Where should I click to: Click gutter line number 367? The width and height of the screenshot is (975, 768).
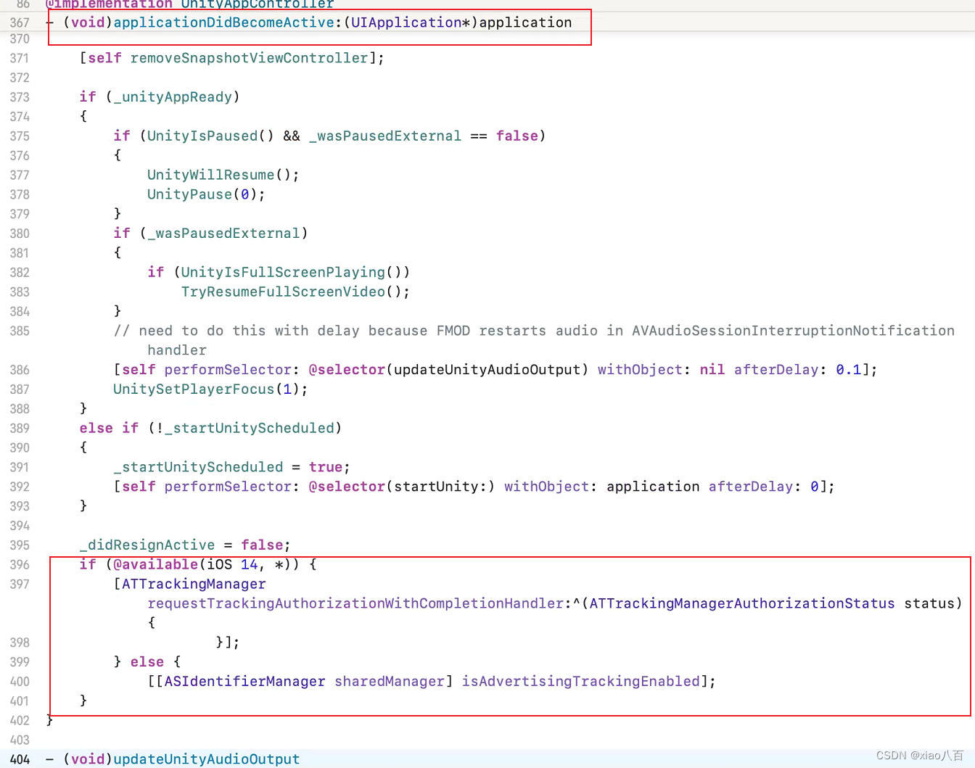(x=20, y=22)
